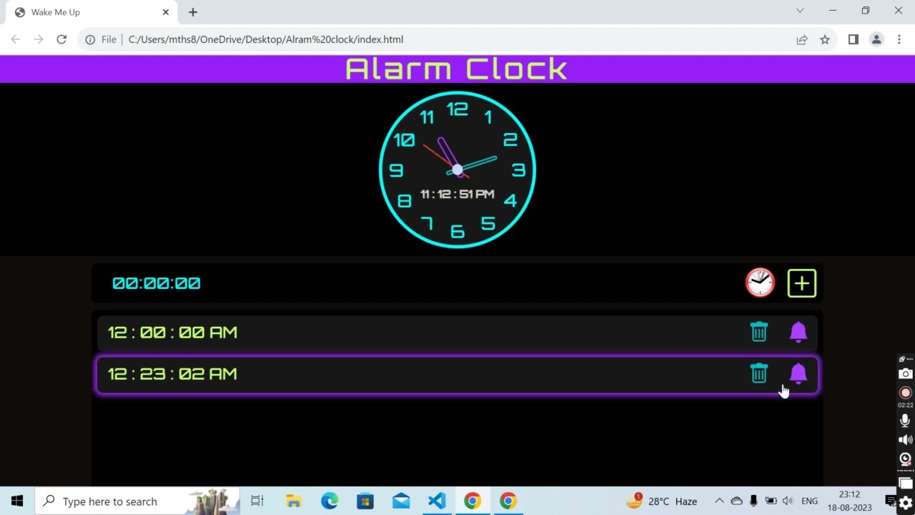915x515 pixels.
Task: Click the recorder screenshot camera icon
Action: tap(905, 373)
